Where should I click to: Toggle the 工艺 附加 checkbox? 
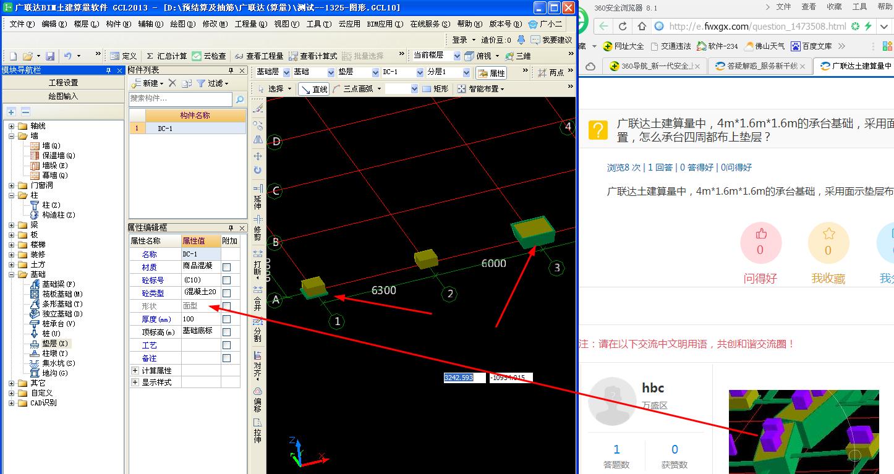(x=227, y=345)
